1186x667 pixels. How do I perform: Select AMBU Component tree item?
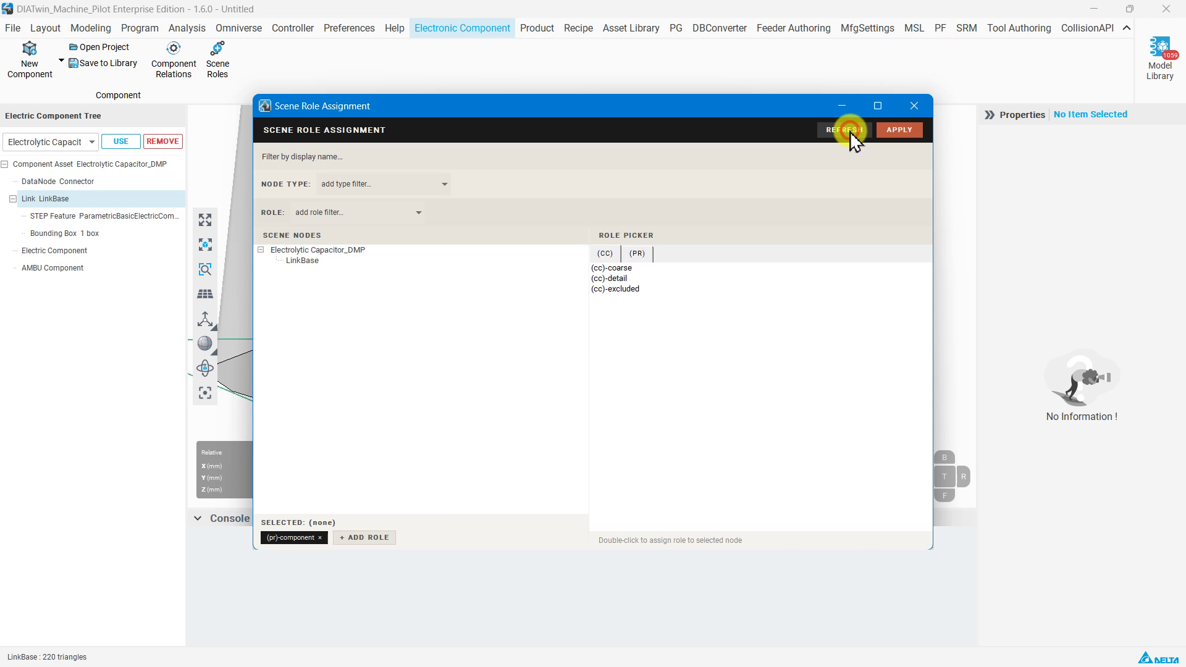tap(53, 268)
